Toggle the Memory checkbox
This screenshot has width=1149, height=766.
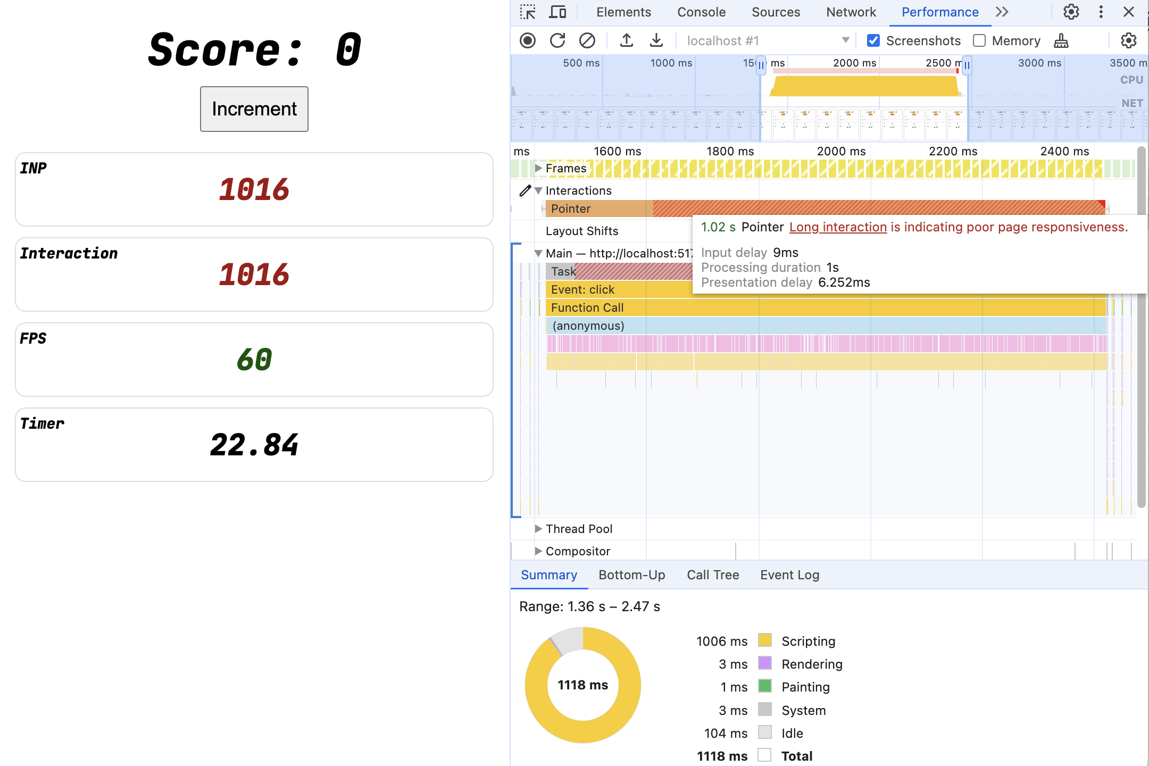tap(977, 40)
